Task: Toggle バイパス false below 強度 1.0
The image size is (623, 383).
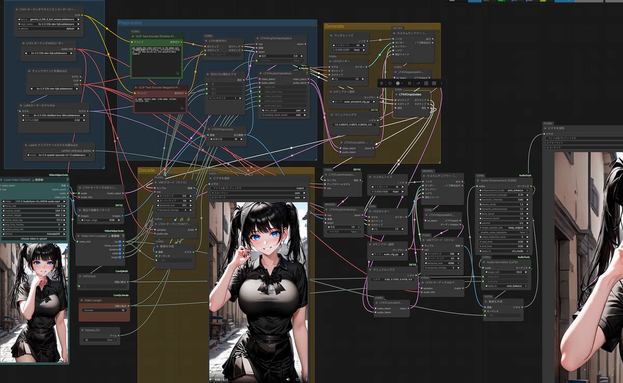Action: pos(344,232)
